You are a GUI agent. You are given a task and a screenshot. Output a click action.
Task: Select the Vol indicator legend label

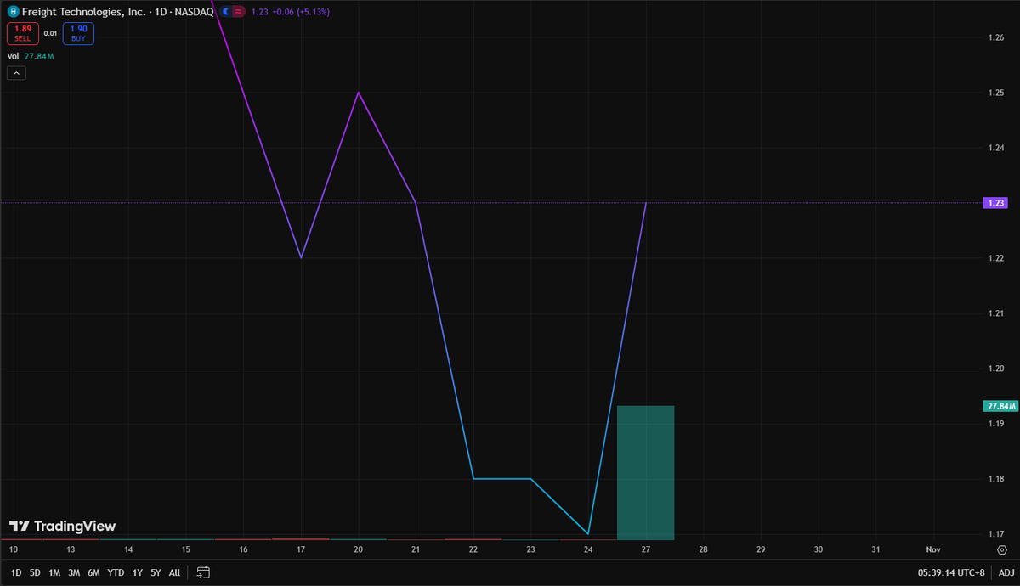pyautogui.click(x=13, y=56)
